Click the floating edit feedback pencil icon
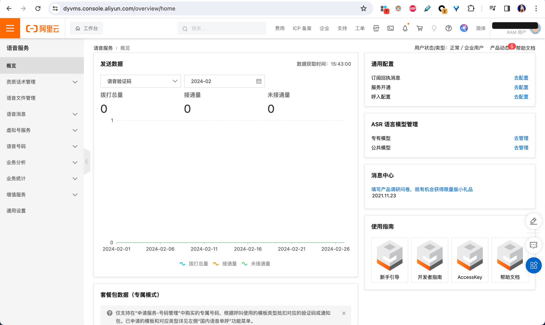This screenshot has height=325, width=545. (x=533, y=221)
